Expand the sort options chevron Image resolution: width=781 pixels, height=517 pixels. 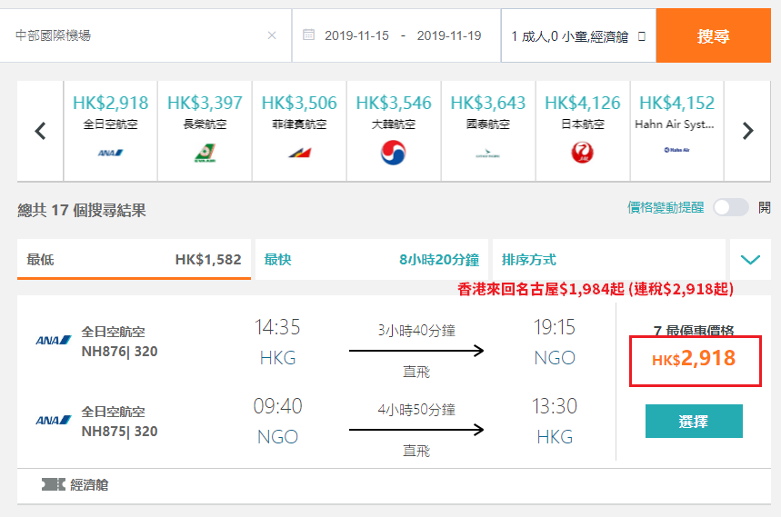tap(750, 259)
